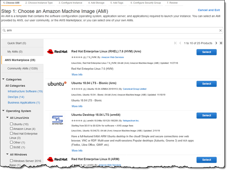The width and height of the screenshot is (228, 171).
Task: Click the search magnifier icon
Action: tap(4, 30)
